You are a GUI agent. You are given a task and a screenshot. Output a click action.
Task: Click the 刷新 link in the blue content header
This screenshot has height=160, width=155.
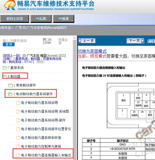[151, 41]
